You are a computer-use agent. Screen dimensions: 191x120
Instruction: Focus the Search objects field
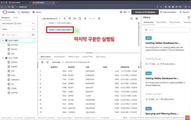pos(16,35)
